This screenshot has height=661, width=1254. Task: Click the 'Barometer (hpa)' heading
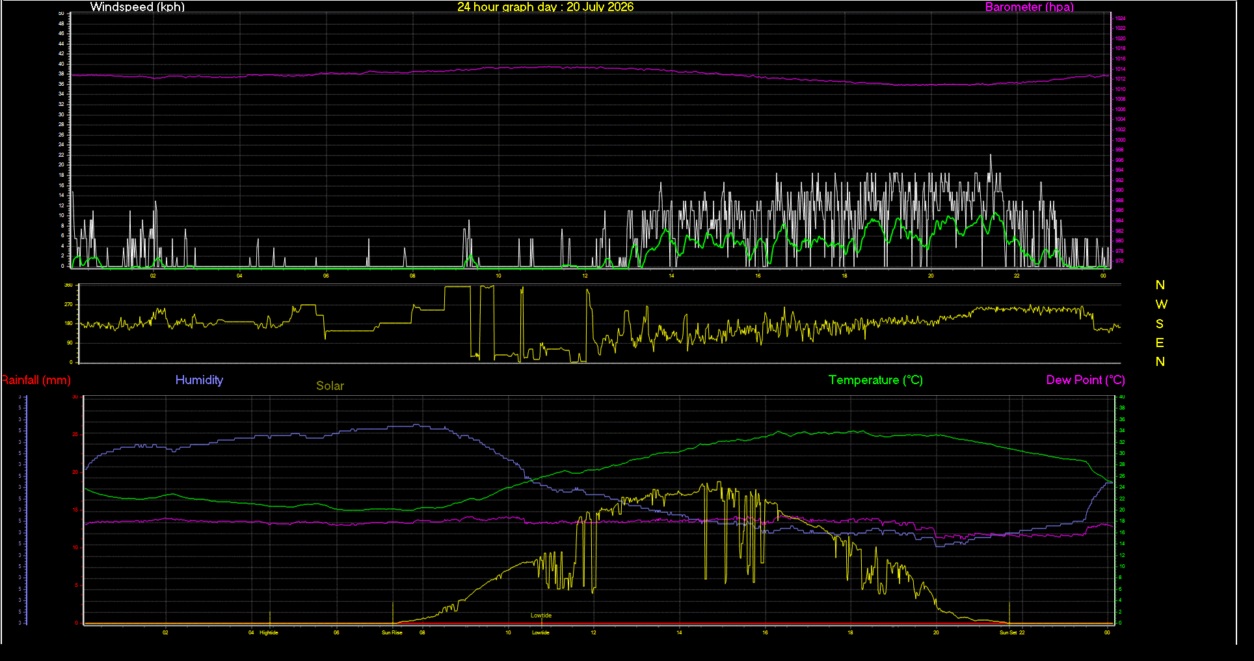coord(1029,7)
